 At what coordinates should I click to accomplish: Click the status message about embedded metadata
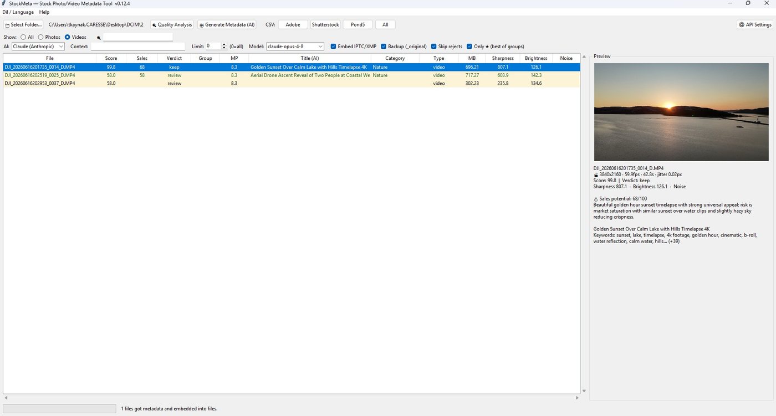point(169,409)
